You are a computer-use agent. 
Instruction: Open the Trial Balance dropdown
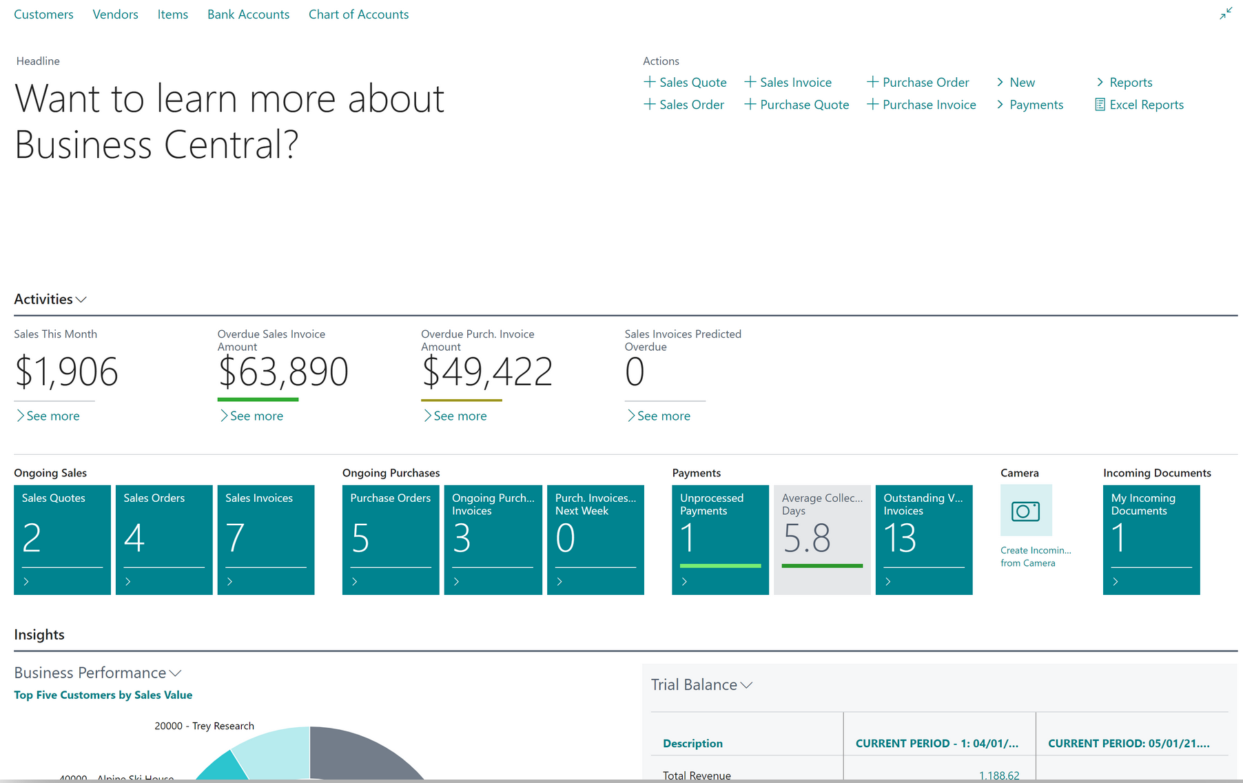746,685
